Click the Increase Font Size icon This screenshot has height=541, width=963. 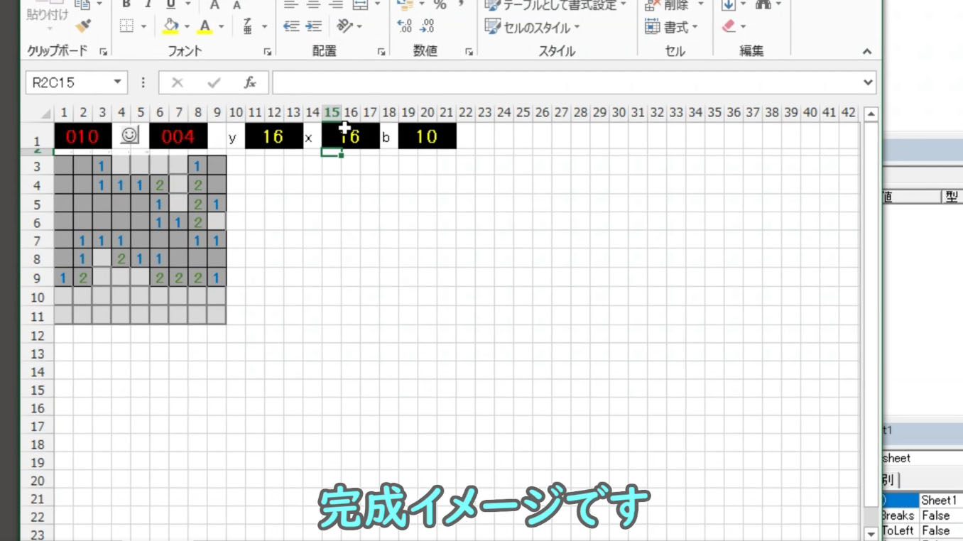(x=214, y=5)
